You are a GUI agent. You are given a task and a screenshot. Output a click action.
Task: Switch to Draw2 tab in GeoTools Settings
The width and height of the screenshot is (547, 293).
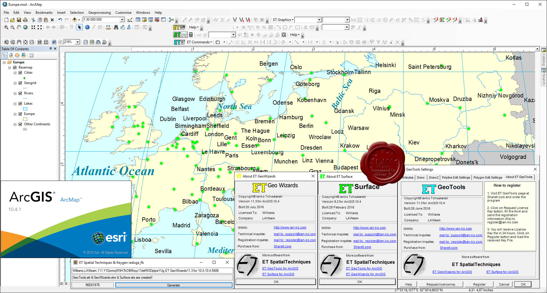click(x=434, y=177)
